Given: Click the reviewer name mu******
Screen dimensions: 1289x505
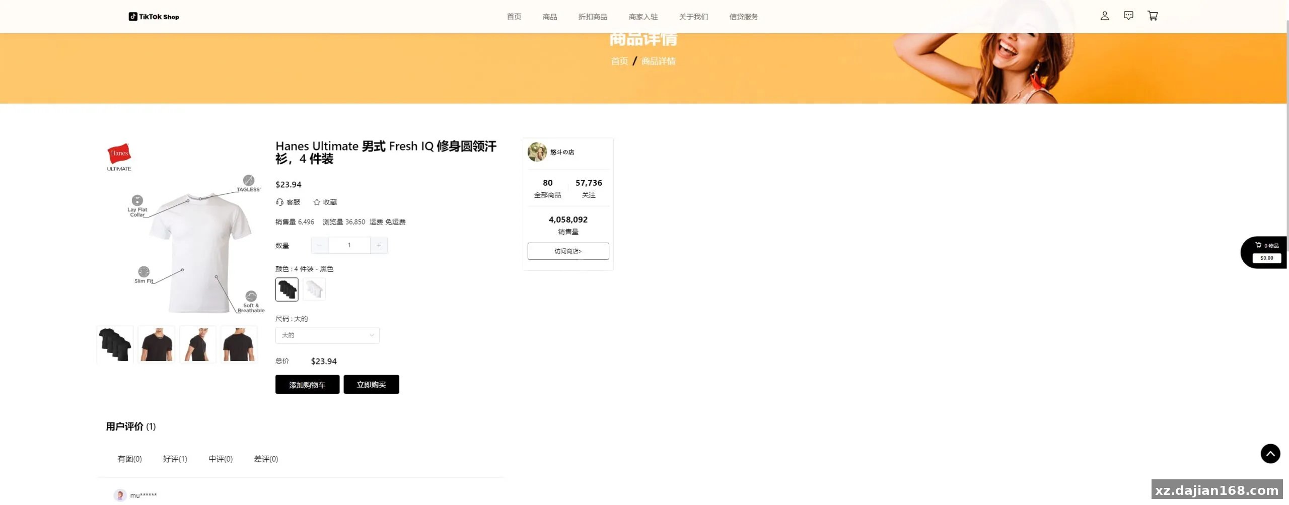Looking at the screenshot, I should [144, 495].
